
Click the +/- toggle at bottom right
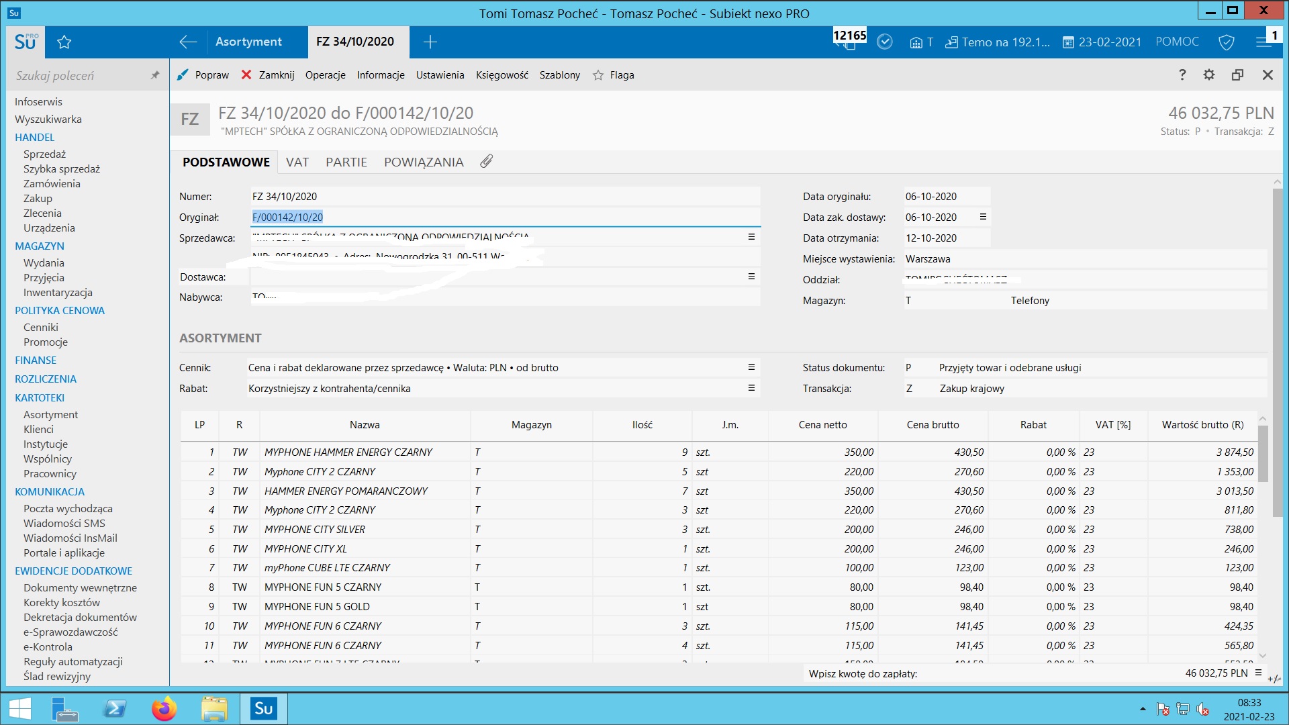coord(1273,679)
